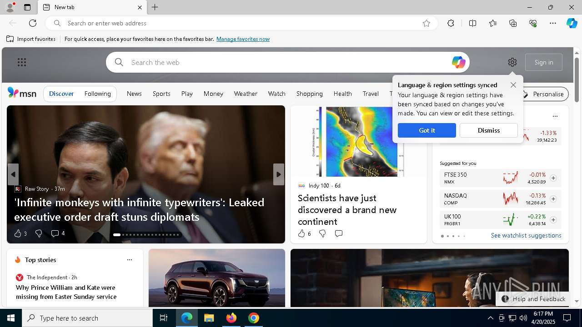582x327 pixels.
Task: Open the Health section
Action: click(343, 94)
